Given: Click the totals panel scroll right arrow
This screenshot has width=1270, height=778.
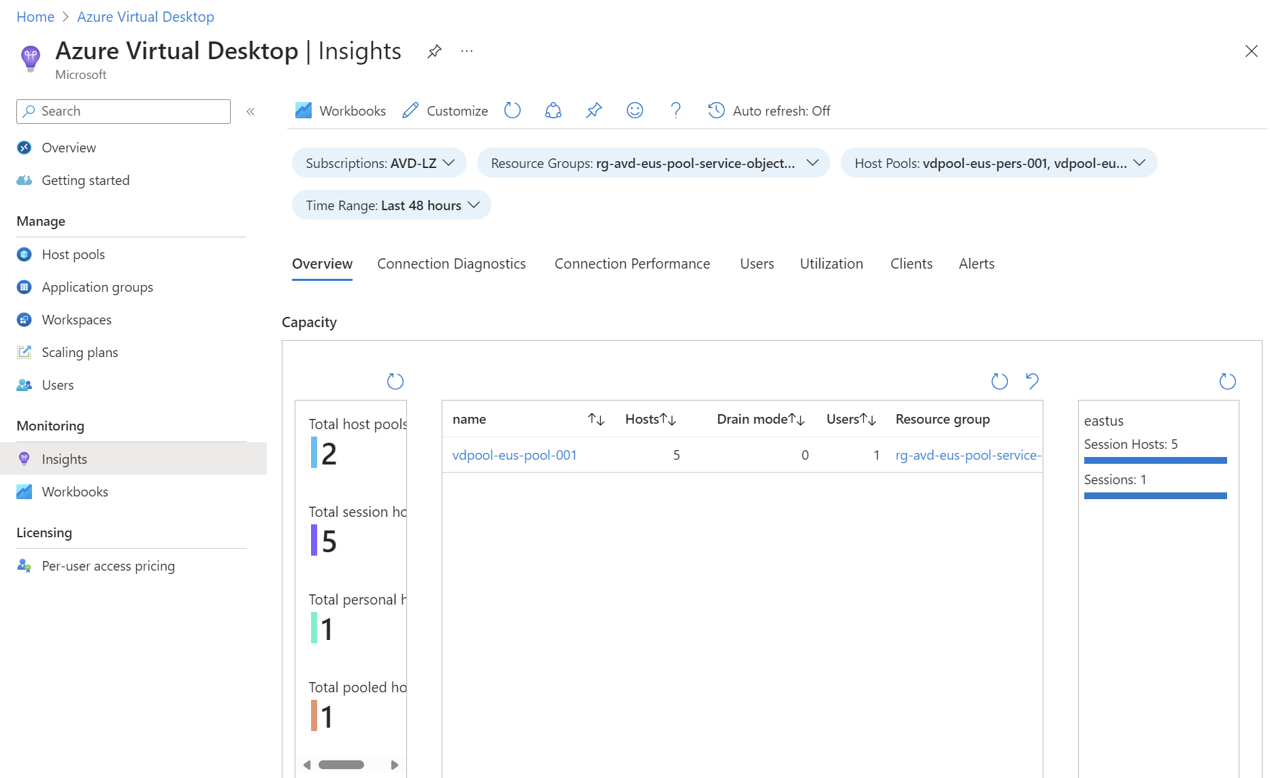Looking at the screenshot, I should point(395,765).
